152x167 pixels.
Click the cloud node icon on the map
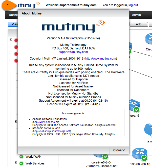click(148, 130)
